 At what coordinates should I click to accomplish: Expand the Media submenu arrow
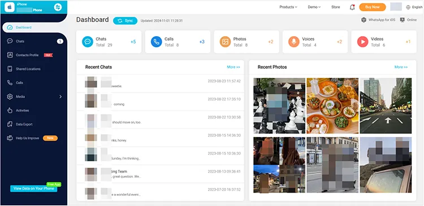click(x=60, y=97)
